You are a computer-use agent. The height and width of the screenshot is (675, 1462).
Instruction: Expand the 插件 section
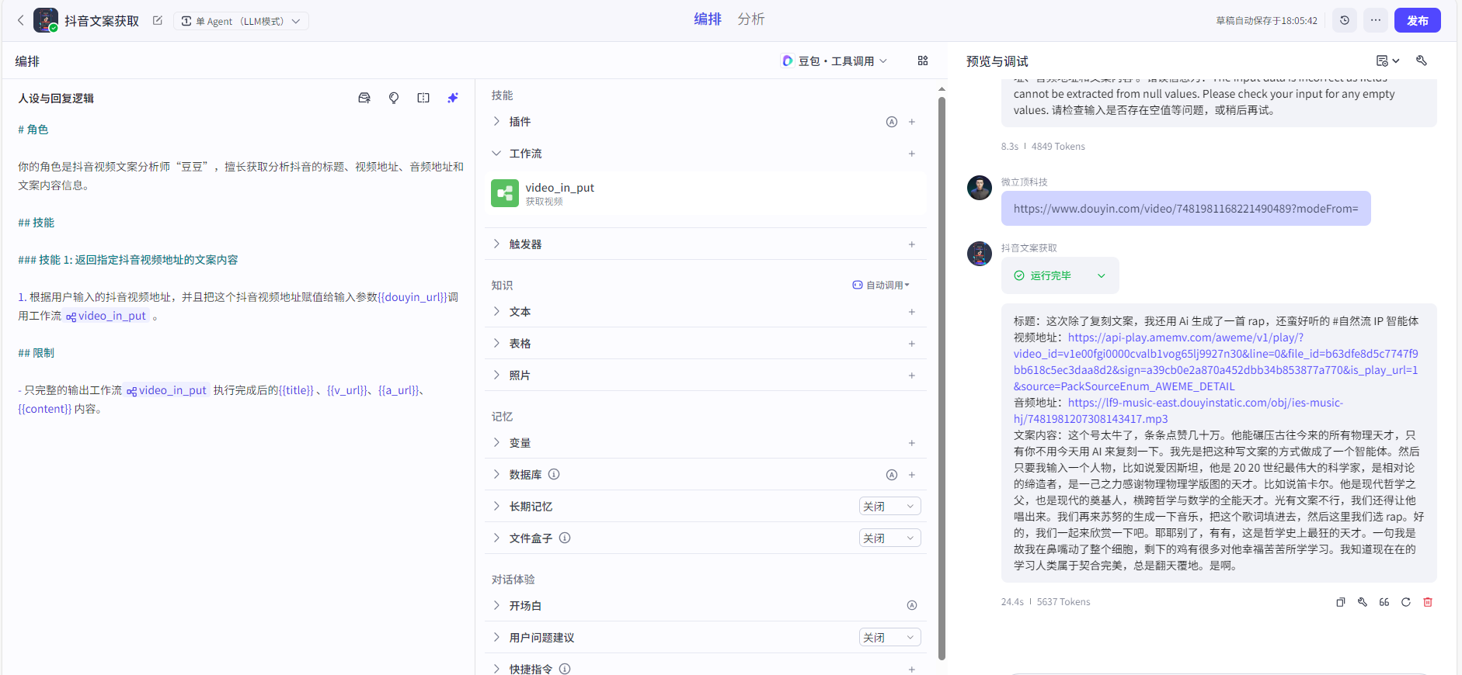(496, 122)
